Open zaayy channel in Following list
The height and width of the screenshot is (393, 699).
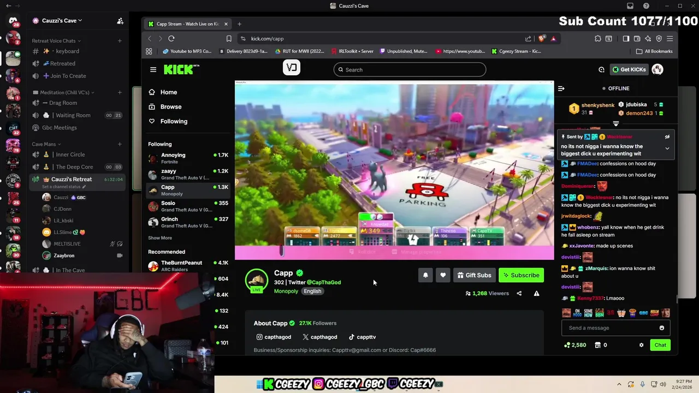pyautogui.click(x=188, y=174)
